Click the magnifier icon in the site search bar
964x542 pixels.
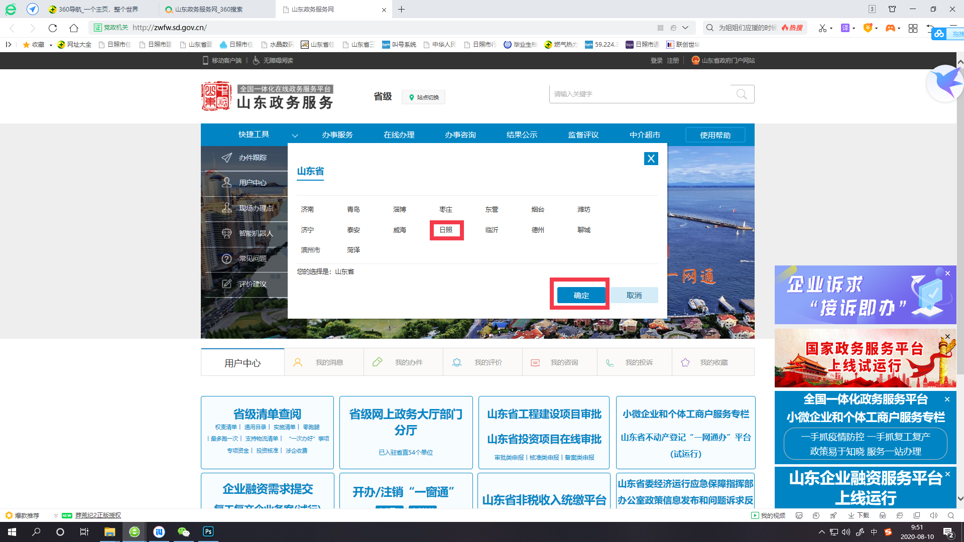click(742, 94)
